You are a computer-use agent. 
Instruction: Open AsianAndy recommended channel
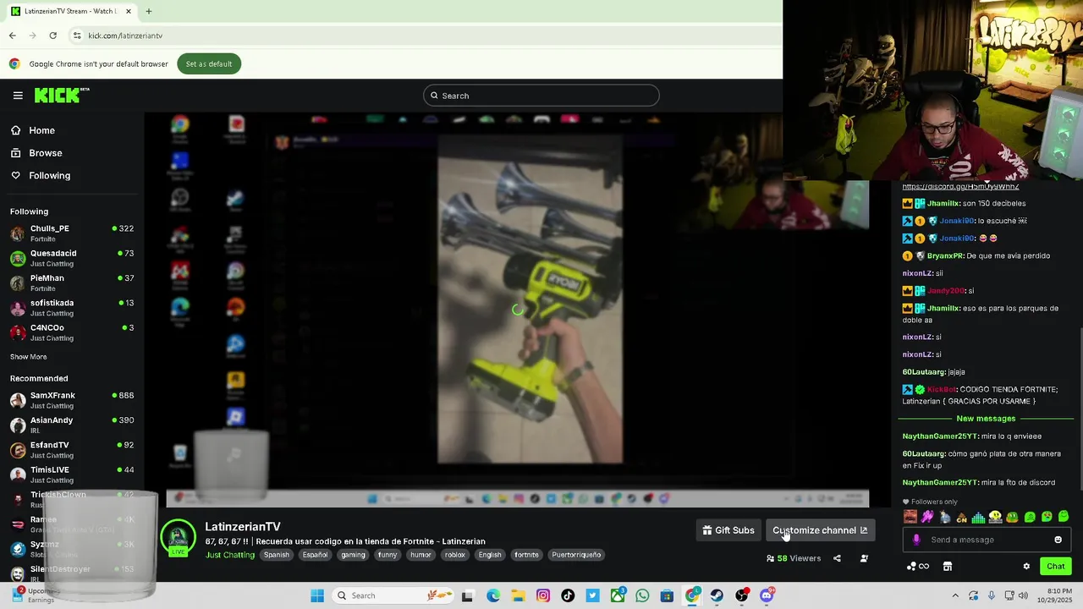point(72,425)
